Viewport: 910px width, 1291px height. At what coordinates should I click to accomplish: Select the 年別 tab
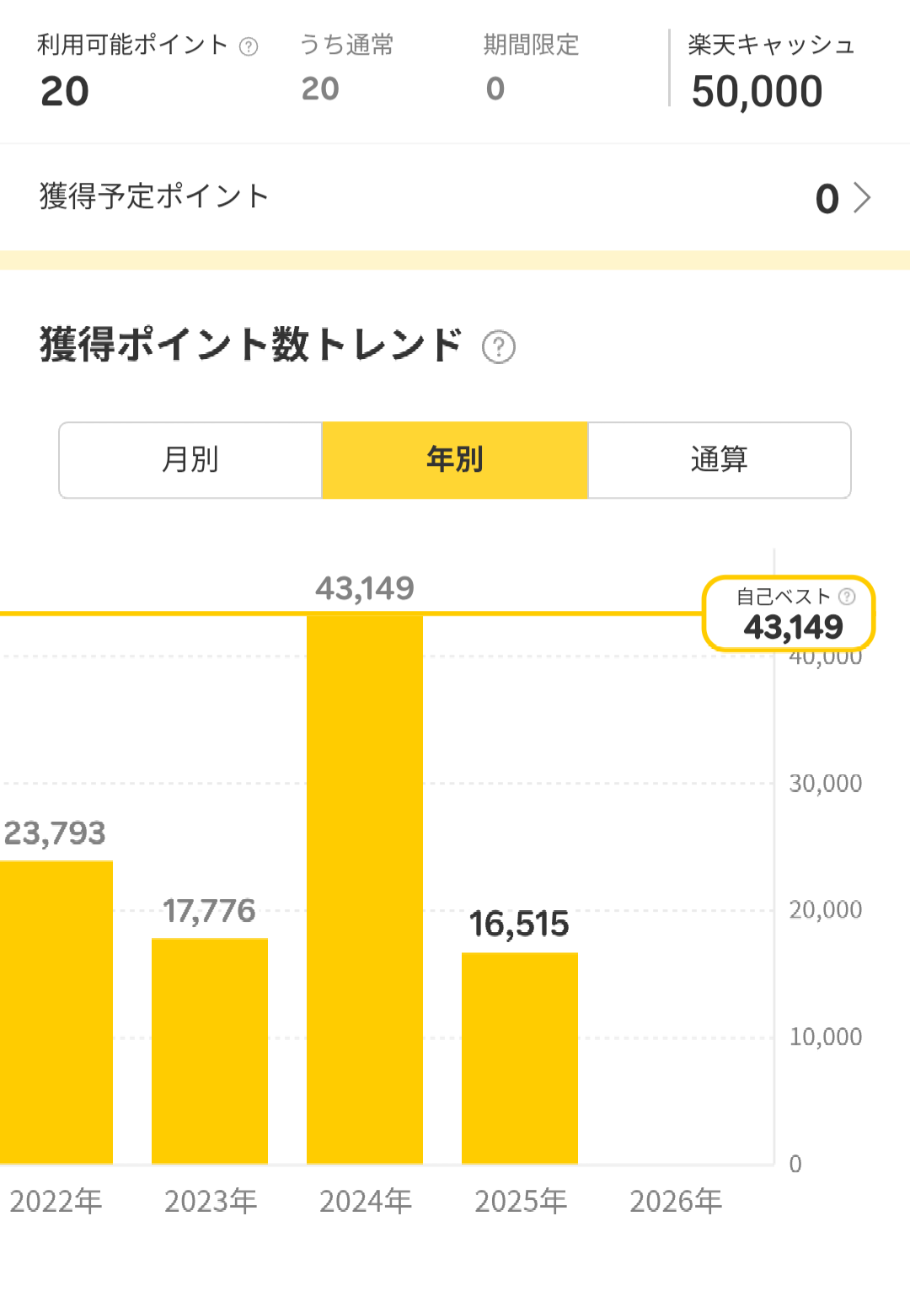[455, 460]
